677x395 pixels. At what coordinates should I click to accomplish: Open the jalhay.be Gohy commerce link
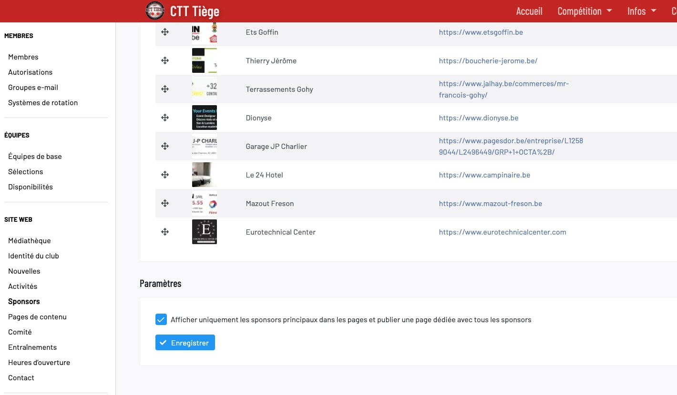coord(504,89)
